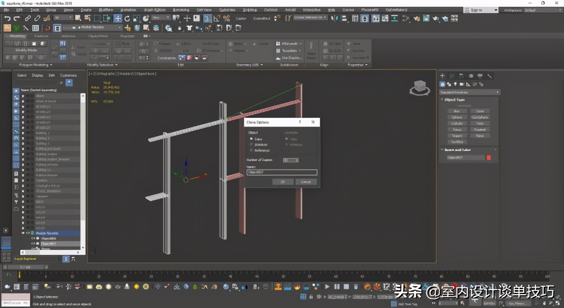Image resolution: width=564 pixels, height=308 pixels.
Task: Open the Modify command panel tab
Action: tap(452, 76)
